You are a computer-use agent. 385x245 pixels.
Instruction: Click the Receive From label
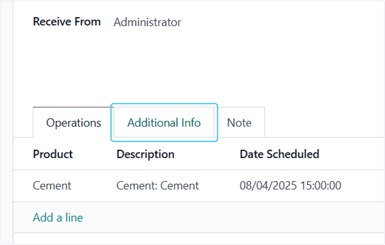coord(67,22)
